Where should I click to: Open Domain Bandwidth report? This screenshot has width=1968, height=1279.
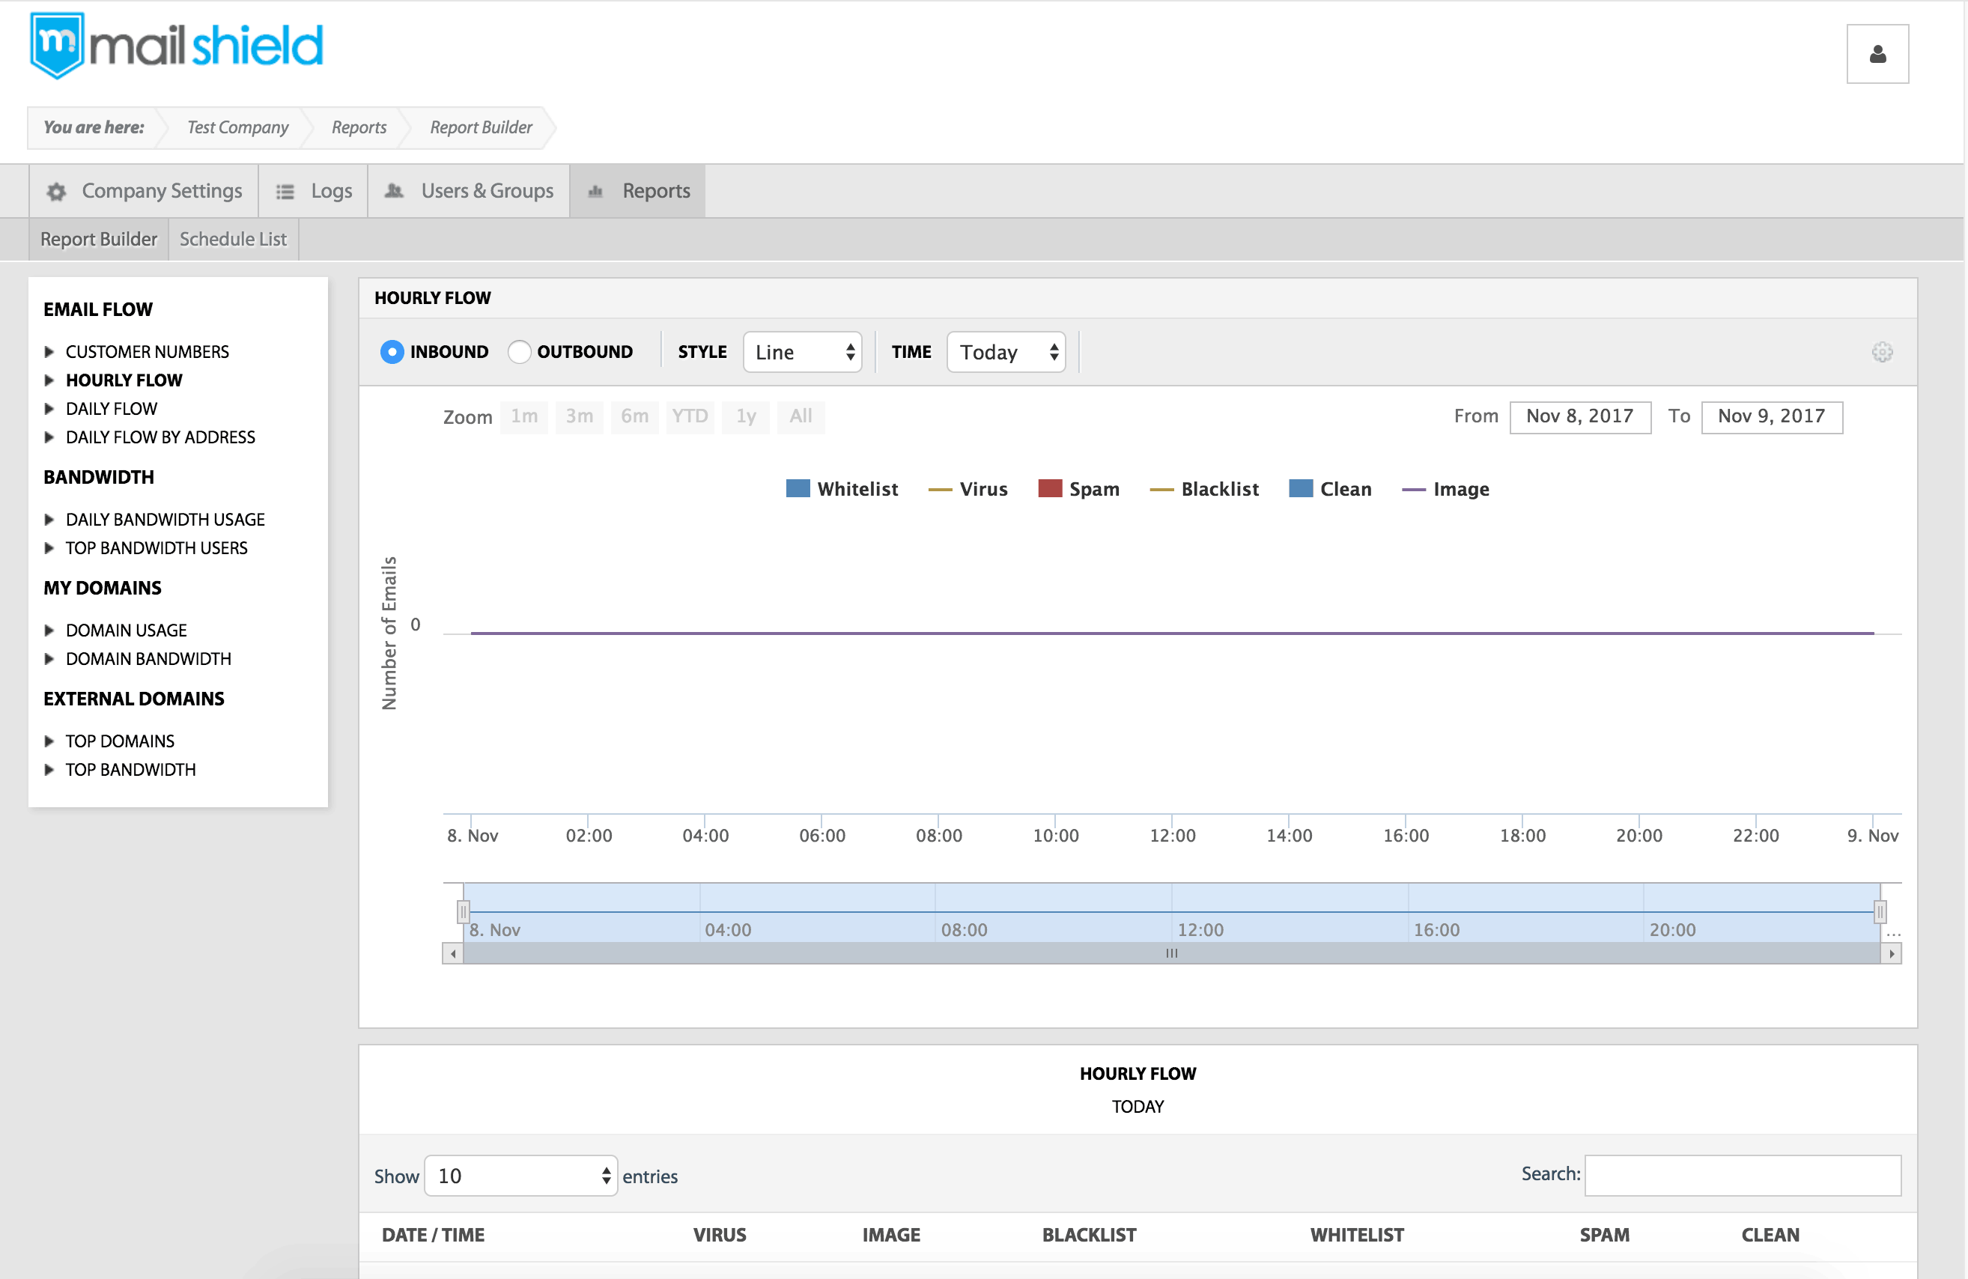click(x=149, y=658)
